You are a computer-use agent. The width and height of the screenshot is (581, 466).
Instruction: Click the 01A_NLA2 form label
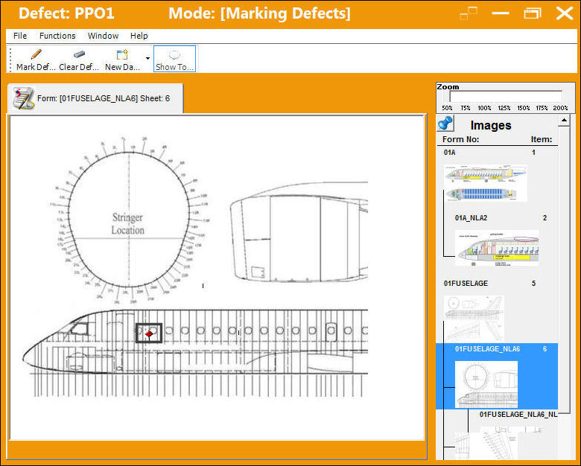[x=471, y=218]
